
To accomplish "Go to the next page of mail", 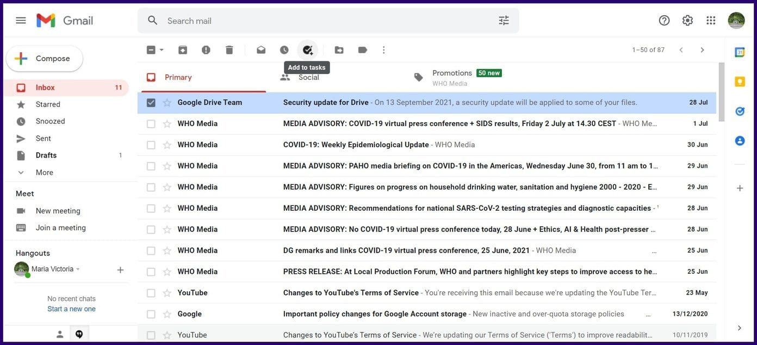I will point(702,50).
